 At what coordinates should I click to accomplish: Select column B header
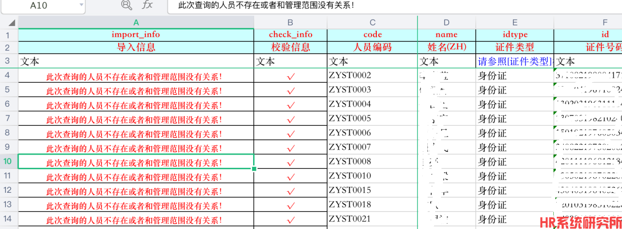coord(290,23)
